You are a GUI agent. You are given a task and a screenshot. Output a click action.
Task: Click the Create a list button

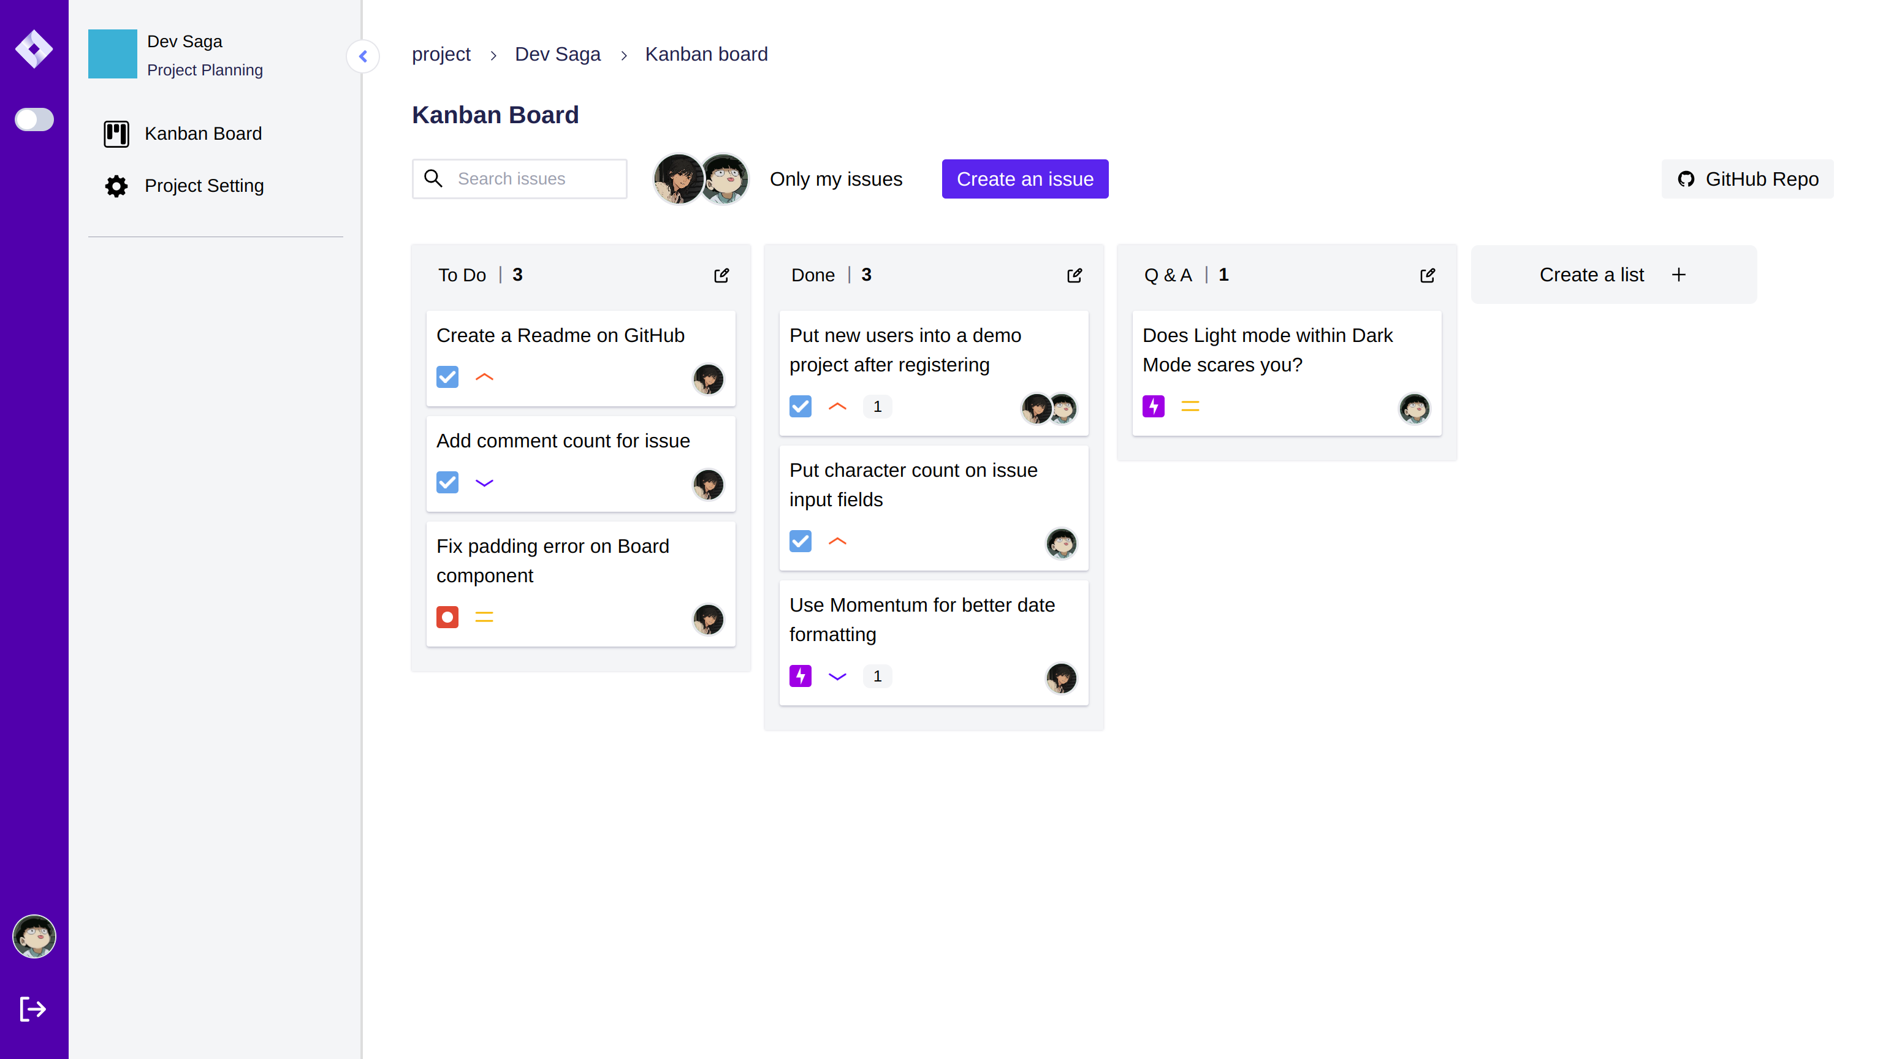tap(1613, 274)
